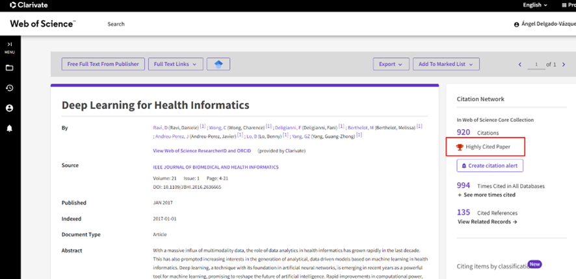576x279 pixels.
Task: Go to previous record arrow
Action: [x=520, y=64]
